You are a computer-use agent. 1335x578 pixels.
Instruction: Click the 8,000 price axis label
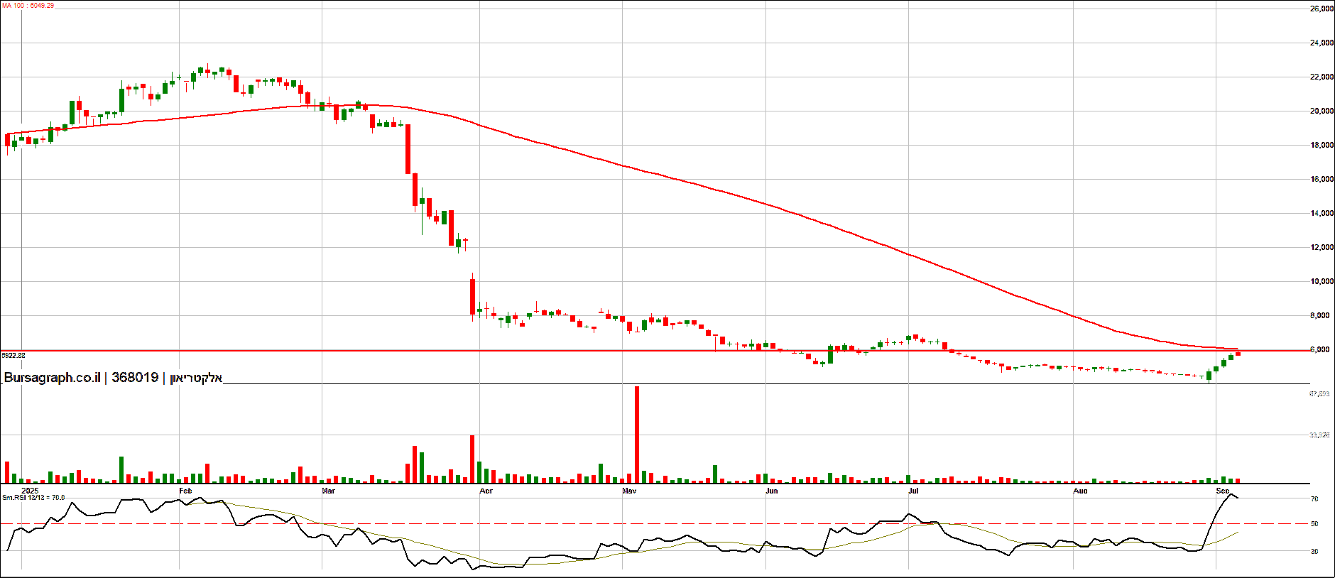[x=1322, y=315]
